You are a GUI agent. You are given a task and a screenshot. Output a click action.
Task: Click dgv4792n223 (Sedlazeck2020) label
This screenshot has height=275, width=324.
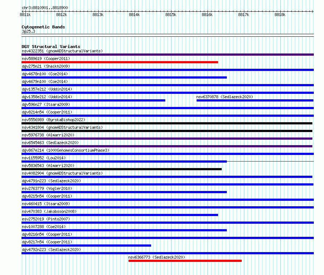point(51,250)
